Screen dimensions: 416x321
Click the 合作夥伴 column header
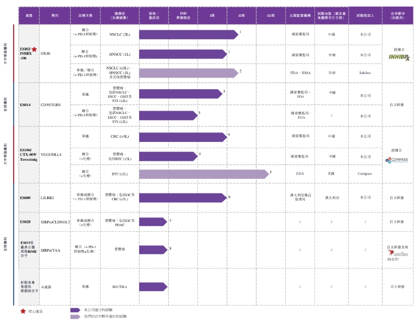tap(398, 16)
